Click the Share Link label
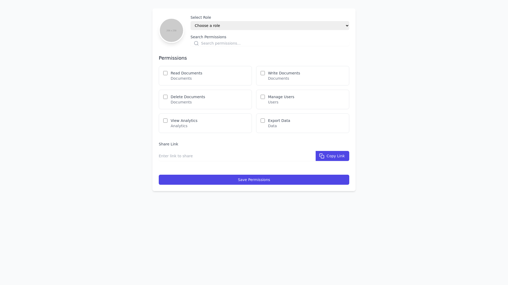 pos(168,144)
